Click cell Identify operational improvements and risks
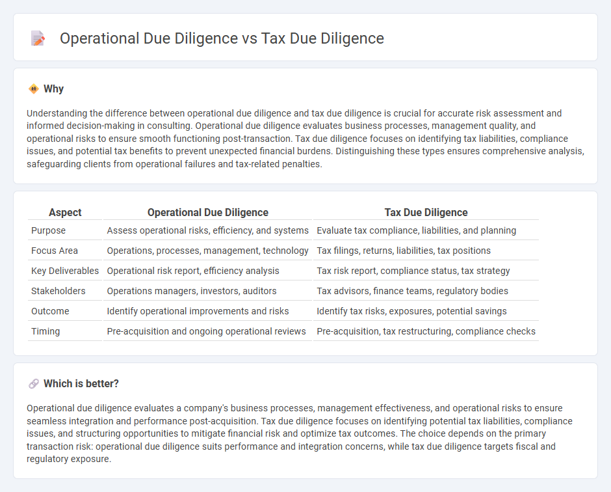The width and height of the screenshot is (611, 492). pos(208,312)
